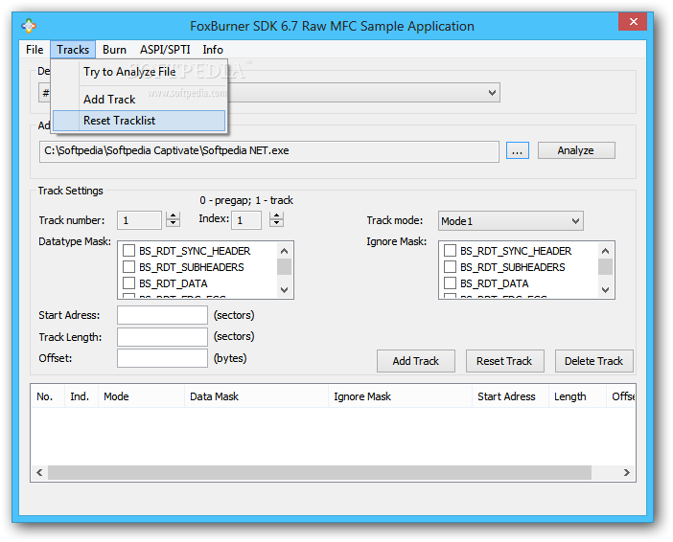Image resolution: width=673 pixels, height=542 pixels.
Task: Choose Add Track in the Tracks menu
Action: click(x=139, y=99)
